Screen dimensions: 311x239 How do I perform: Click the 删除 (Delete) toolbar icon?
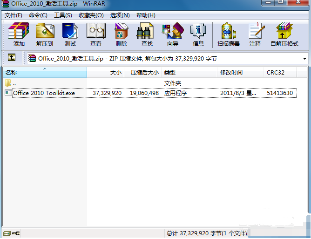pos(122,34)
